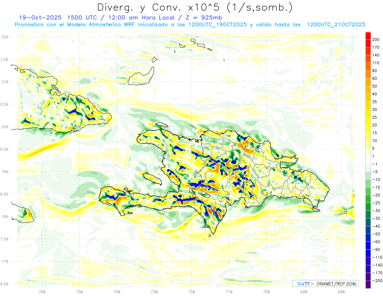Click the '18N' latitude label

point(5,217)
